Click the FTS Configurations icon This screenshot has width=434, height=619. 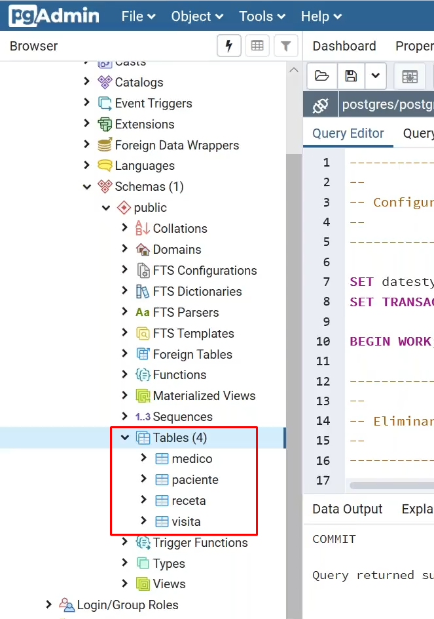(143, 270)
